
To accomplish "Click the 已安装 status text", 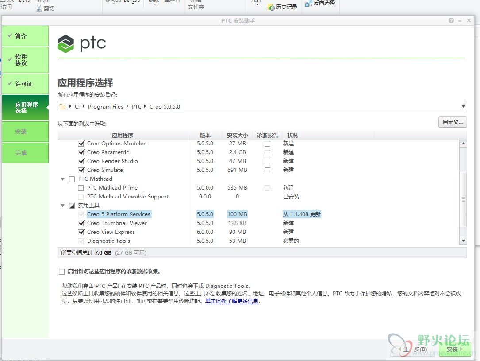I will (x=291, y=196).
